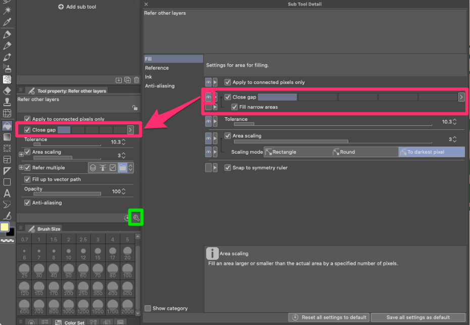Click Reset all settings to default
470x325 pixels.
click(329, 317)
